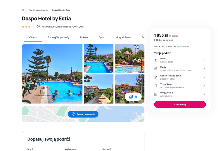Screen dimensions: 218x151
Task: Go to home via breadcrumb house icon
Action: pos(23,10)
